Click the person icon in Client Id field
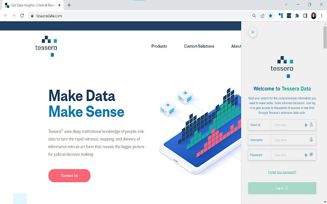The image size is (327, 204). coord(311,124)
